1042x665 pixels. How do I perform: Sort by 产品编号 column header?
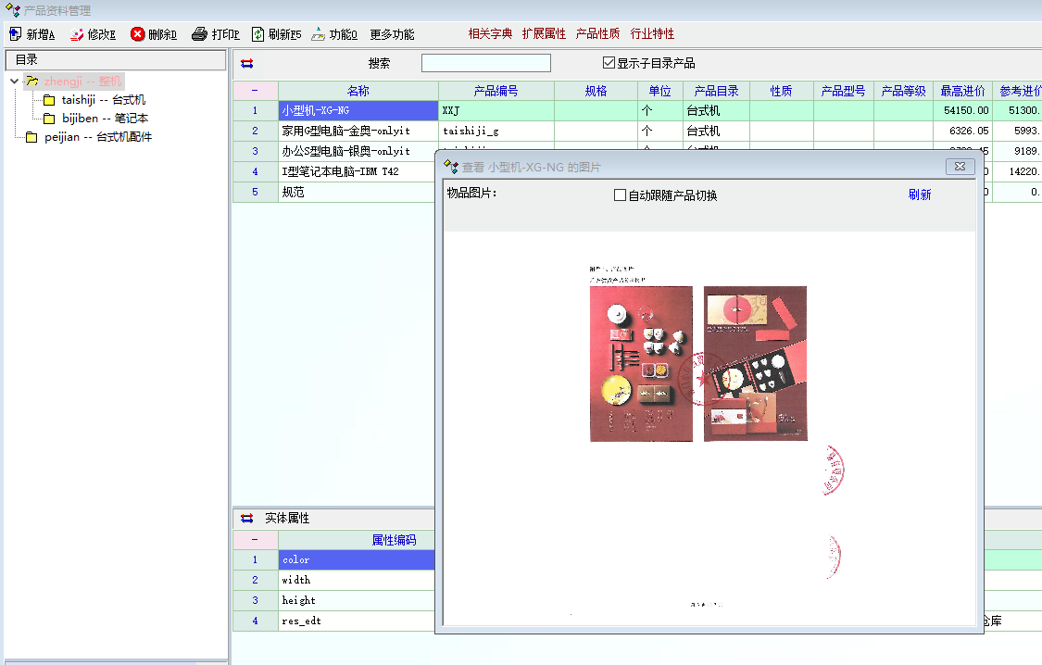(x=496, y=91)
